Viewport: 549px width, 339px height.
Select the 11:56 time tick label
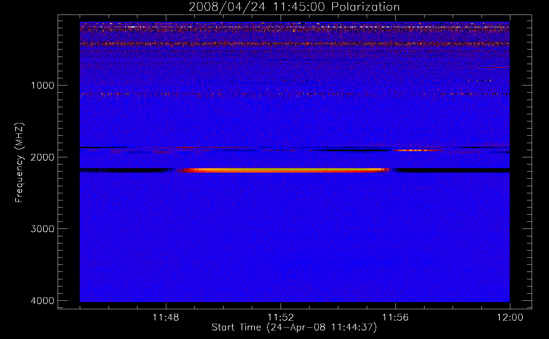point(395,318)
